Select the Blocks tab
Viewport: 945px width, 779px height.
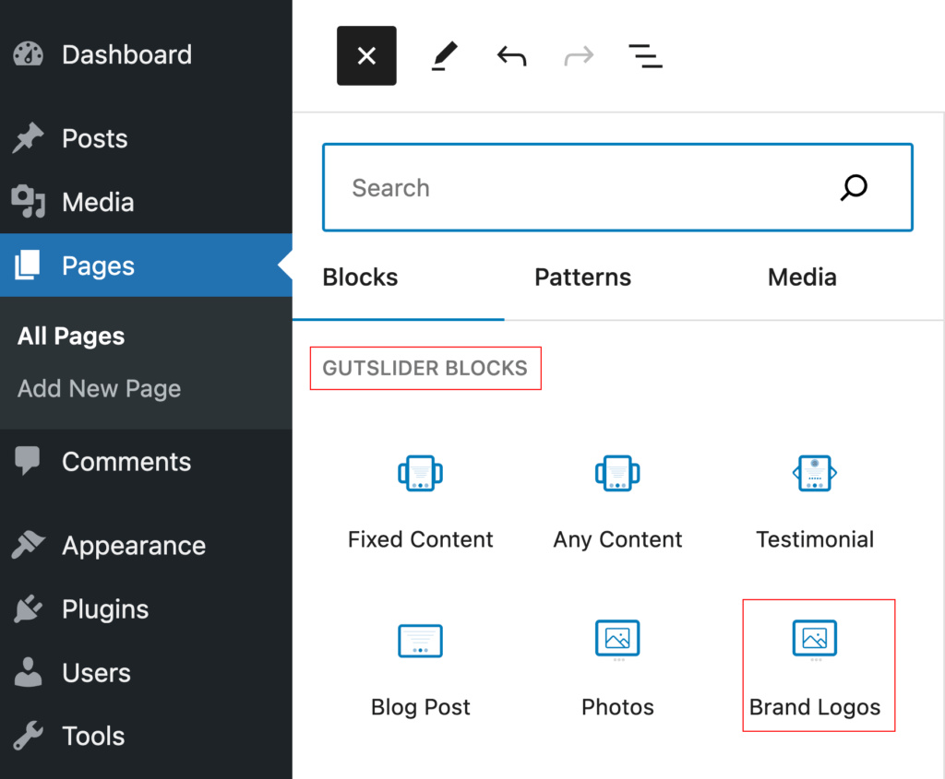pyautogui.click(x=360, y=277)
